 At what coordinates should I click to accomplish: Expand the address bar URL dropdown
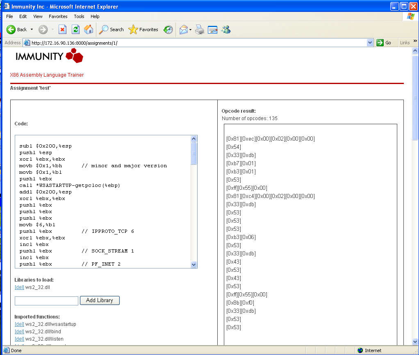point(370,43)
